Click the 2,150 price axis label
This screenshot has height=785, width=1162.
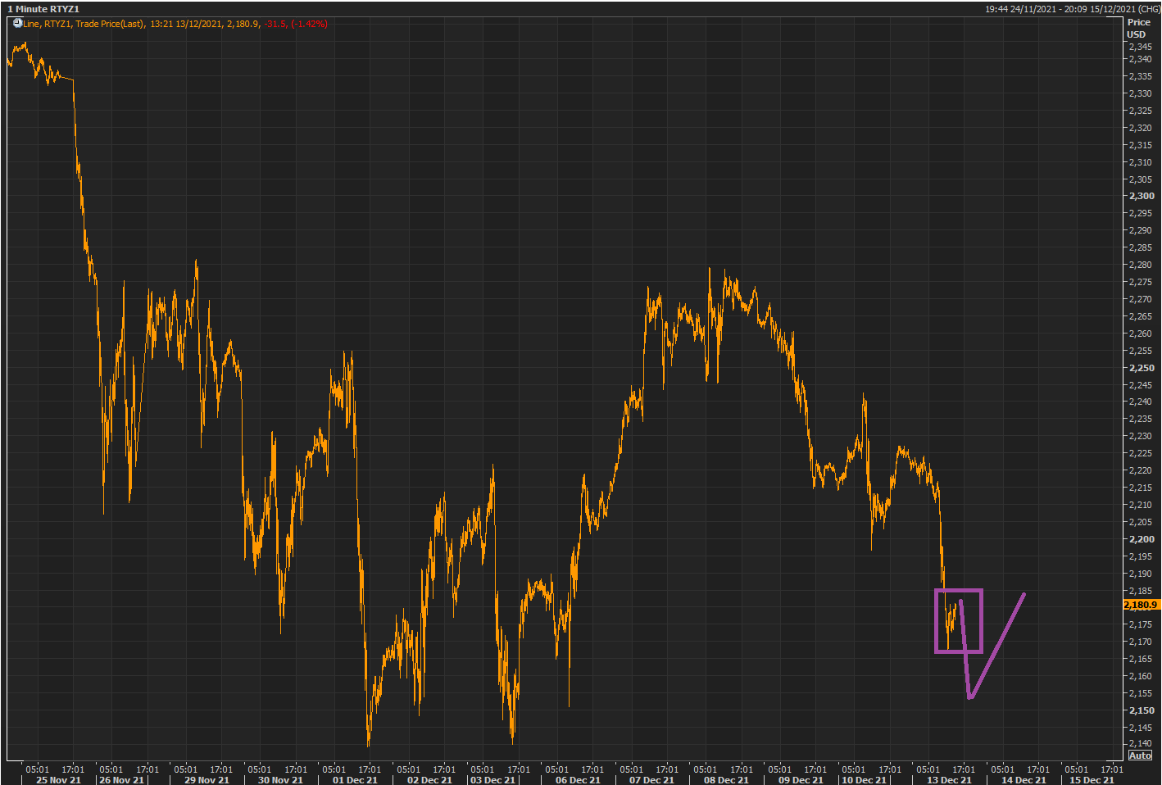1142,710
